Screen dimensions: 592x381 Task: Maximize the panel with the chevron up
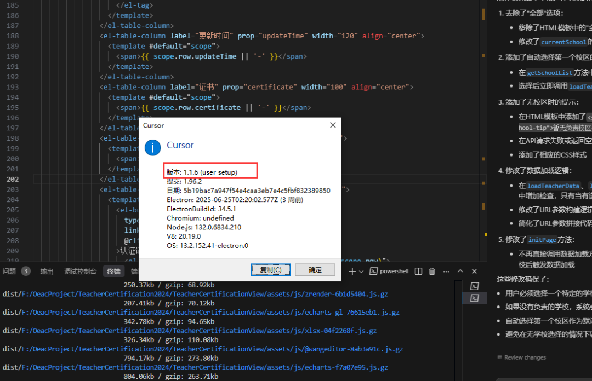coord(460,272)
